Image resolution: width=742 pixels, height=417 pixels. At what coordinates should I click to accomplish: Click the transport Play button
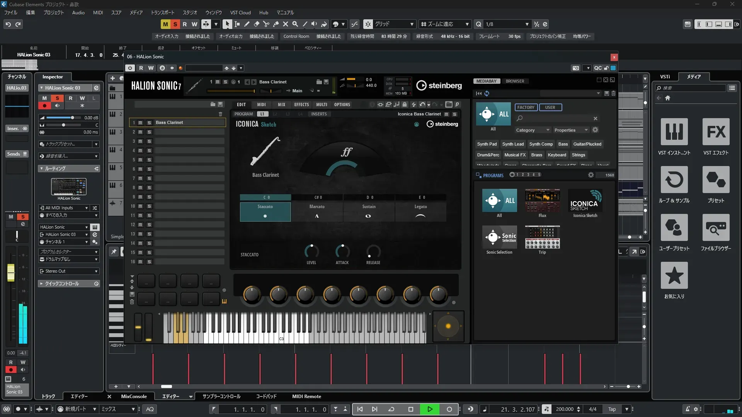[x=430, y=409]
